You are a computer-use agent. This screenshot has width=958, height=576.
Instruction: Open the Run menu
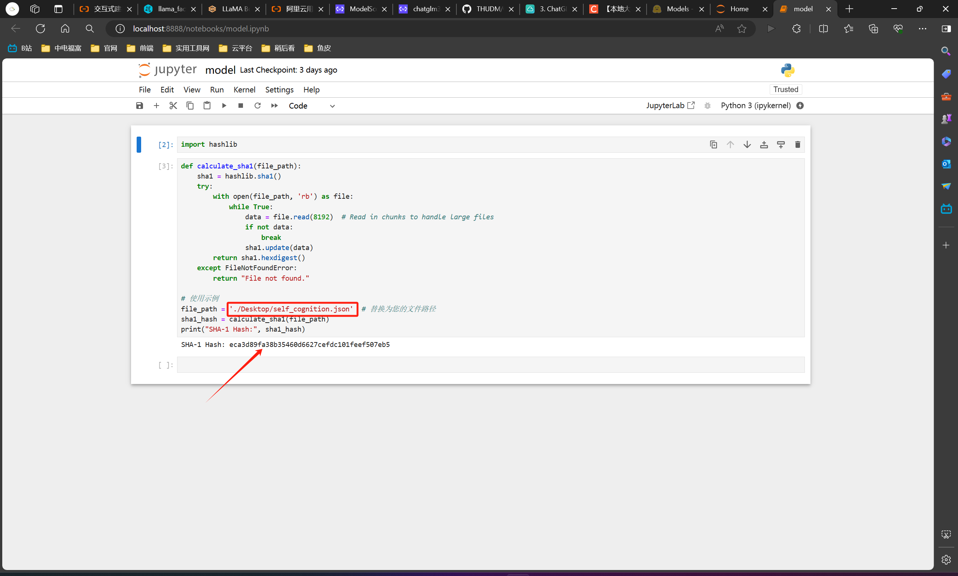pos(217,90)
